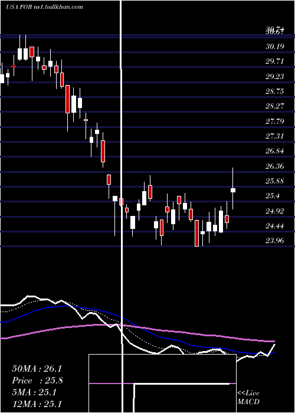295x413 pixels.
Task: Click the 'USA FOR ns1.bullkhan.com' title text
Action: pos(44,7)
